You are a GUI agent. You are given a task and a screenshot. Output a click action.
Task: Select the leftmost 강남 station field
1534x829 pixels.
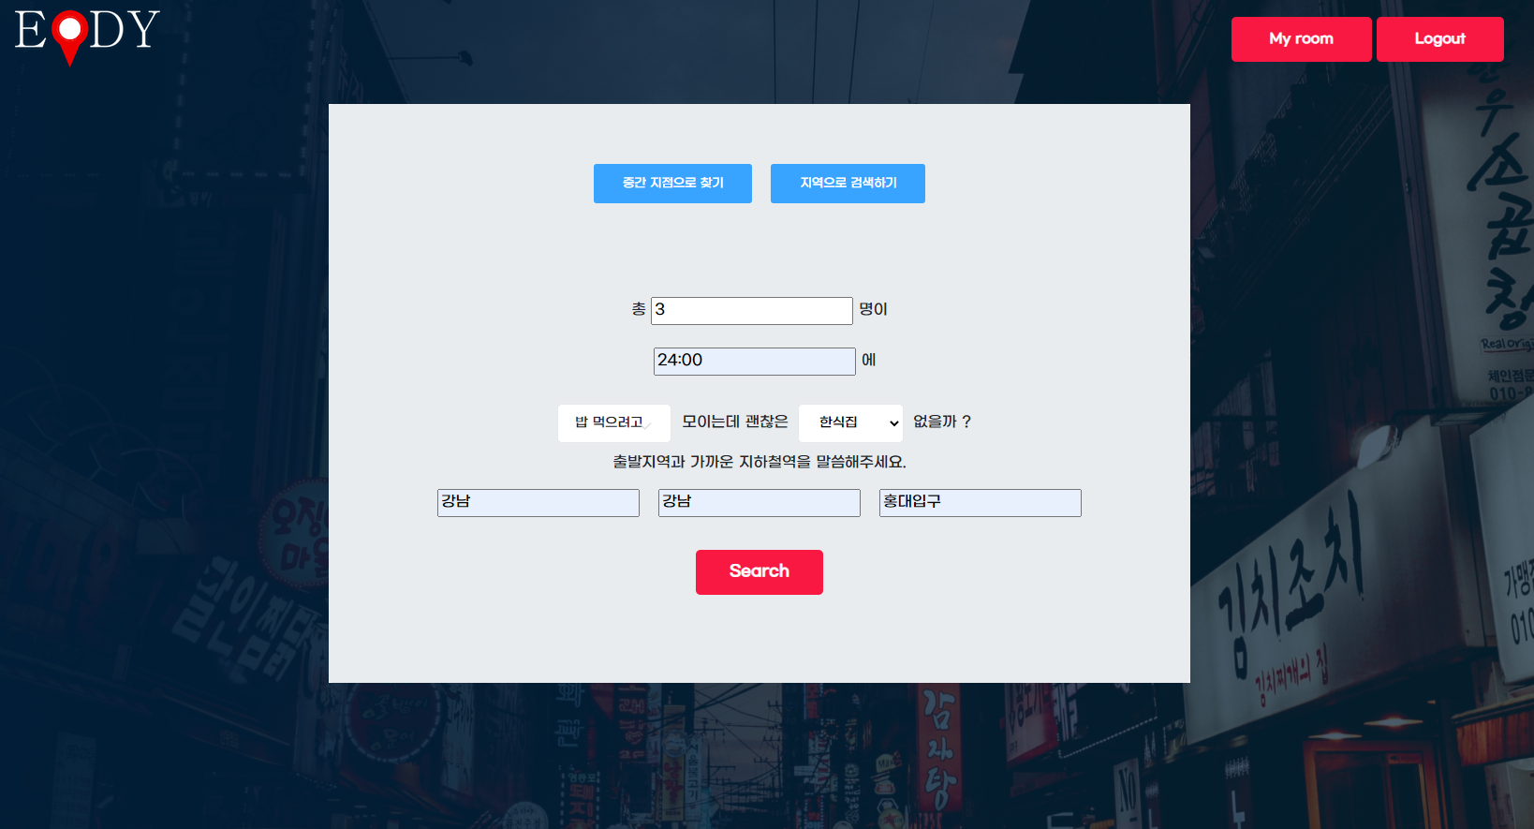(x=538, y=503)
